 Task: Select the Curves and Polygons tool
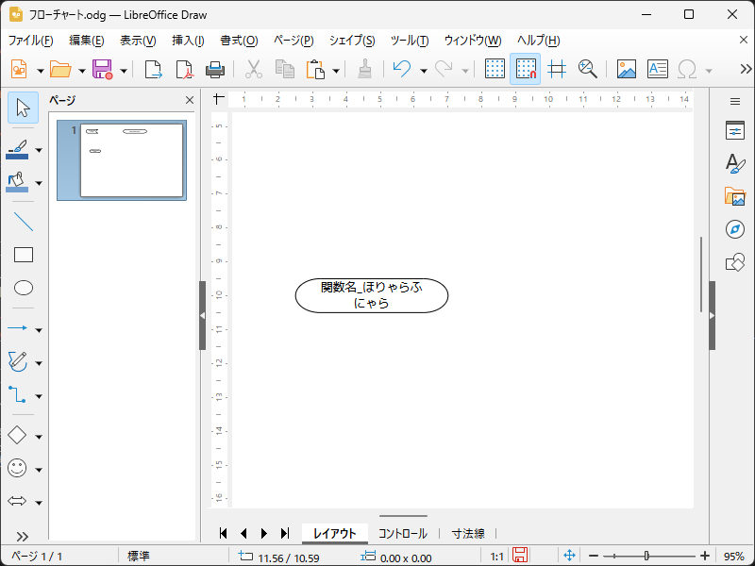(x=18, y=361)
